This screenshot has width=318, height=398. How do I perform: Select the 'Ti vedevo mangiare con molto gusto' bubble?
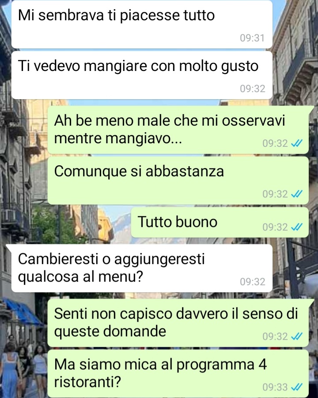click(142, 75)
